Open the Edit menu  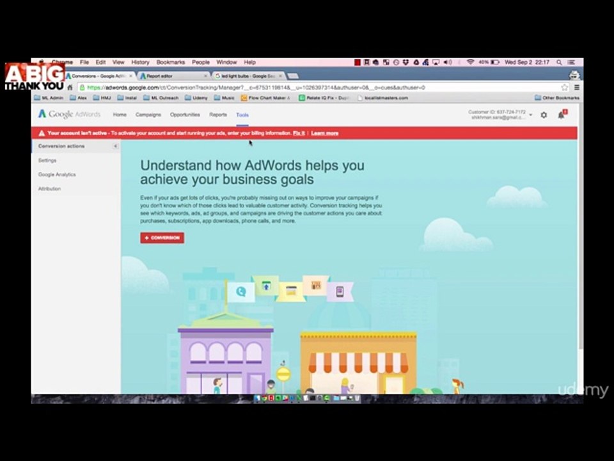[100, 62]
